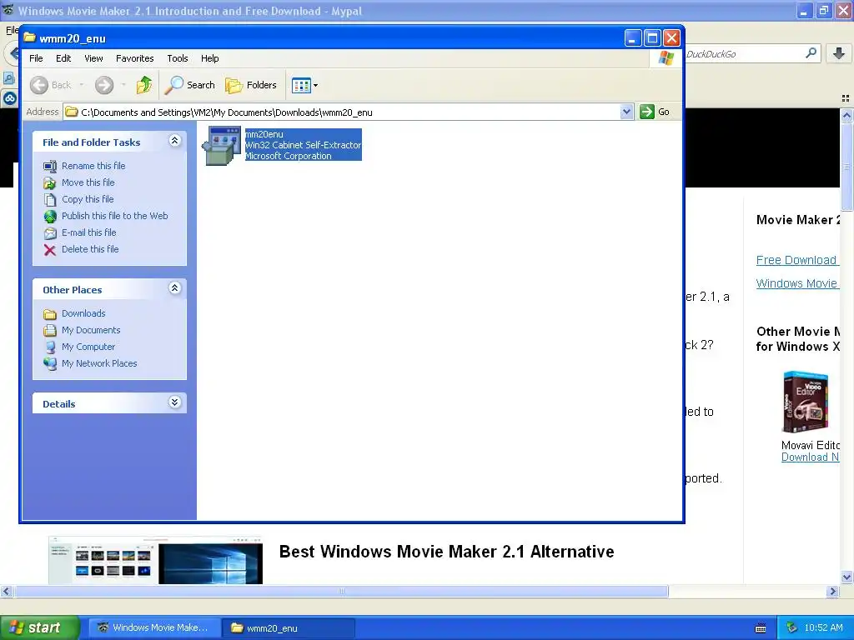Click the browser horizontal scrollbar thumb
Image resolution: width=854 pixels, height=640 pixels.
tap(341, 591)
